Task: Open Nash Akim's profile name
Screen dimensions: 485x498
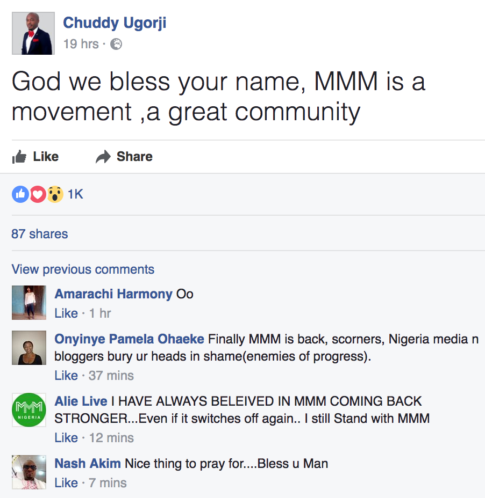Action: pyautogui.click(x=88, y=464)
